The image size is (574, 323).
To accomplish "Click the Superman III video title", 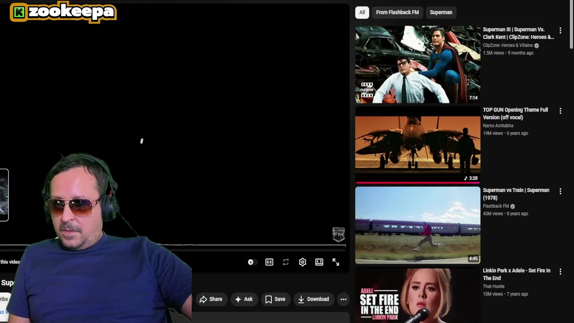I will (518, 33).
